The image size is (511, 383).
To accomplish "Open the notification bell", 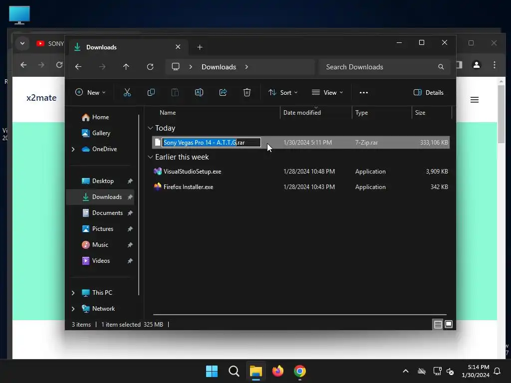I will pyautogui.click(x=498, y=371).
